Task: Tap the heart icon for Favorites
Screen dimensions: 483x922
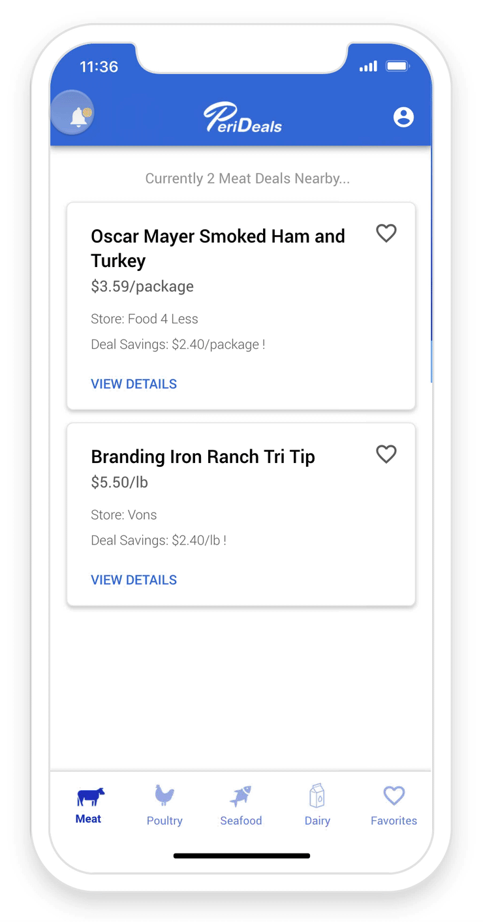Action: 394,796
